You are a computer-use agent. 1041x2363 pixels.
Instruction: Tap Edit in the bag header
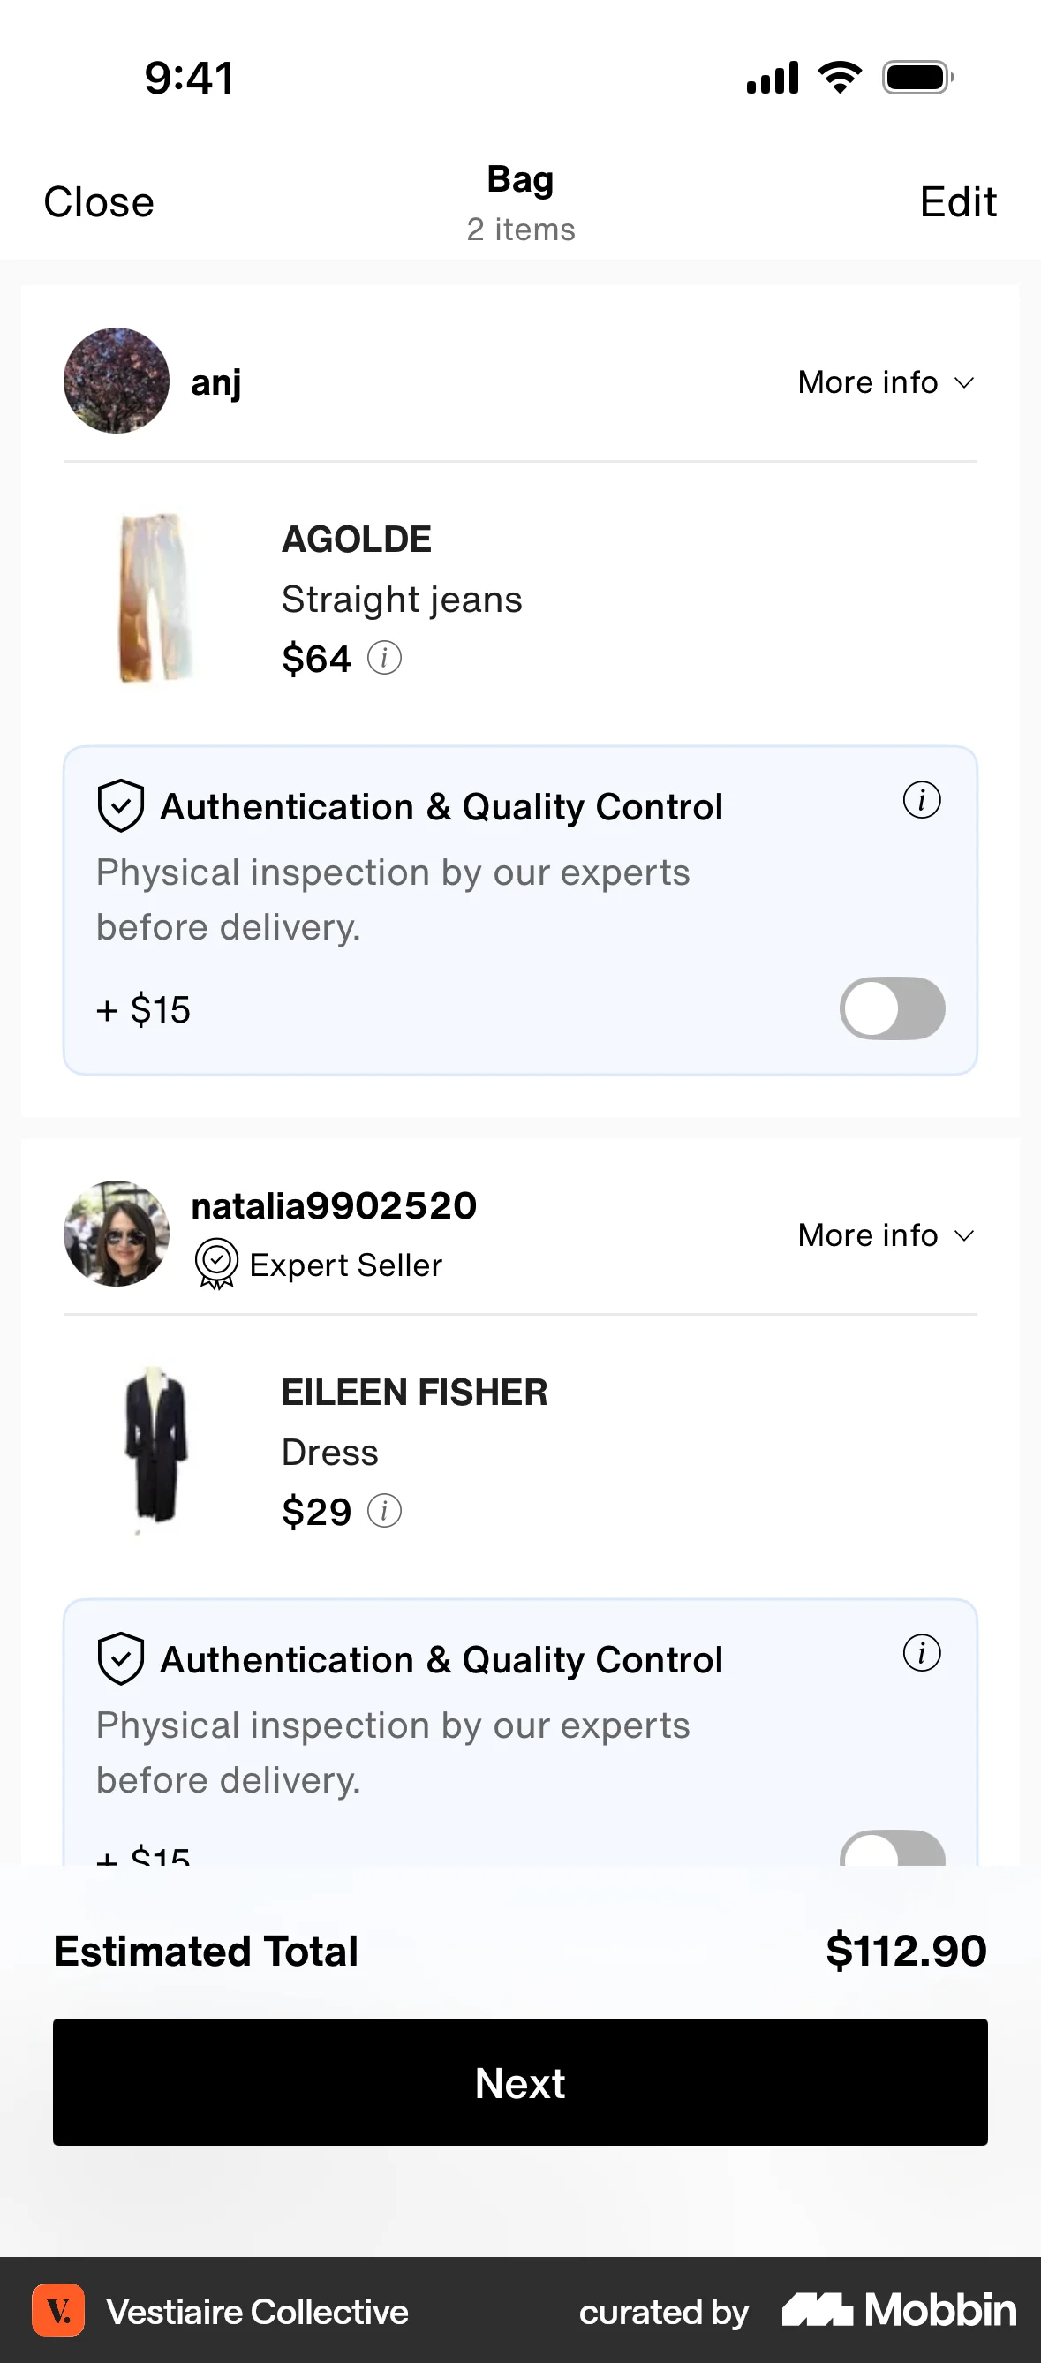point(957,202)
